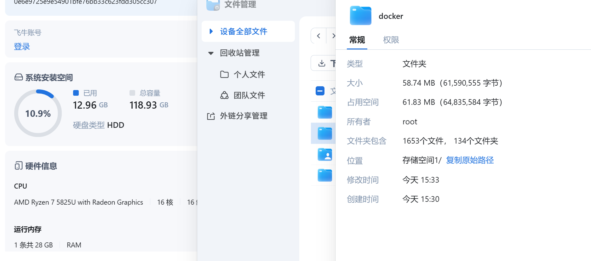Click the gray 总容量 legend swatch
Viewport: 591px width, 261px height.
coord(132,93)
